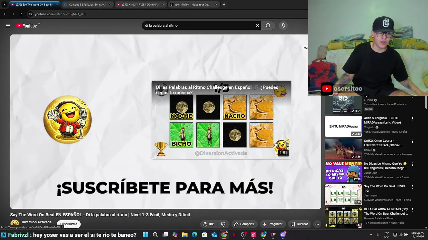The image size is (428, 240).
Task: Go to YouTube home via logo
Action: tap(26, 26)
